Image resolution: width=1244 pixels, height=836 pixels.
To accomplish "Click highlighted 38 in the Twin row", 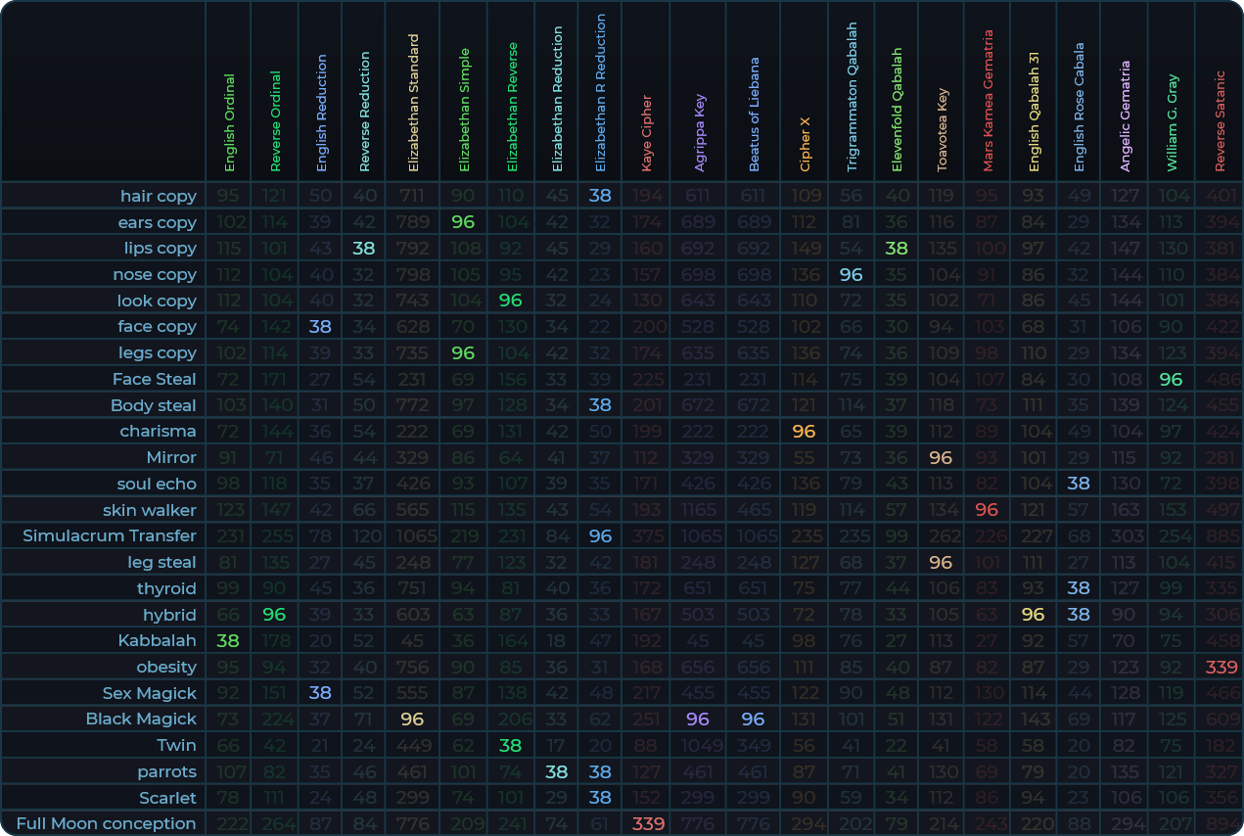I will [x=510, y=745].
